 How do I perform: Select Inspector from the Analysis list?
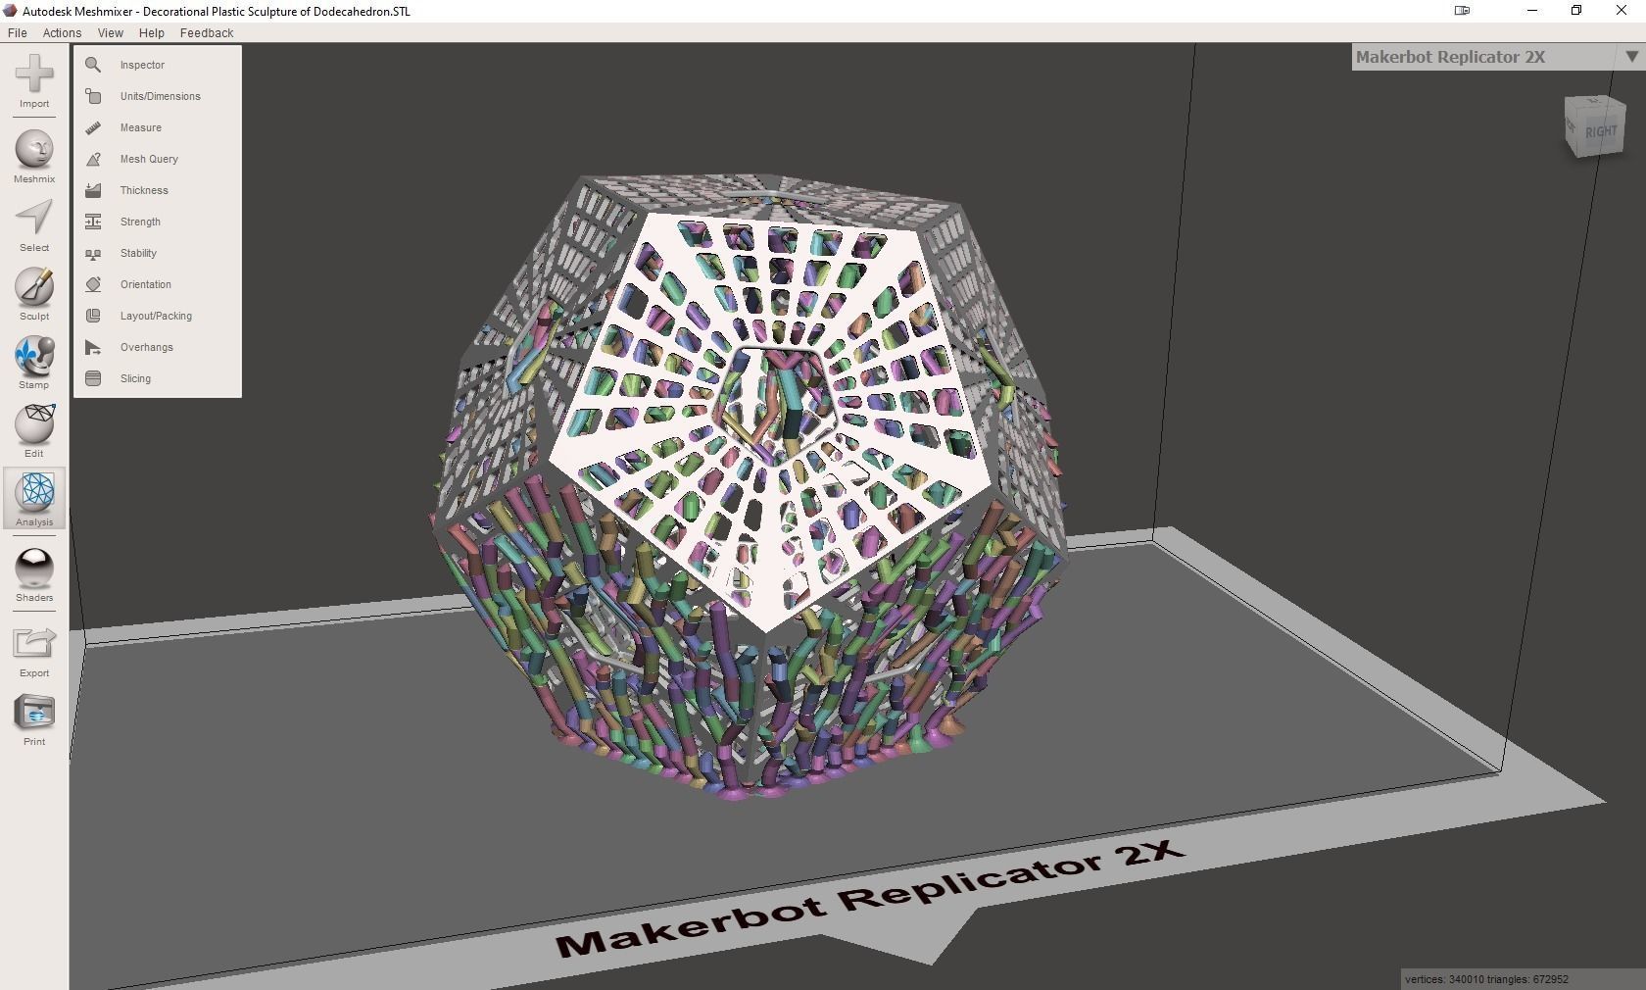click(x=142, y=65)
